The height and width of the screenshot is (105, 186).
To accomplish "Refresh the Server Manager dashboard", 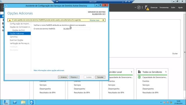I will click(139, 8).
